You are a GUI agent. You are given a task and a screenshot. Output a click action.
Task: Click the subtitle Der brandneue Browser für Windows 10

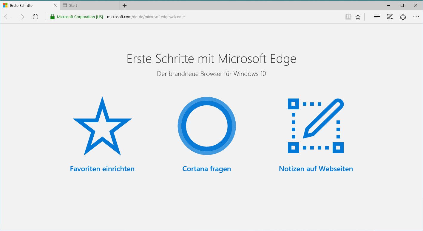[211, 74]
